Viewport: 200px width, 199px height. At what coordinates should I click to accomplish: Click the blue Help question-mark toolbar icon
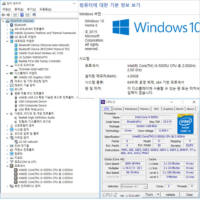coord(22,15)
